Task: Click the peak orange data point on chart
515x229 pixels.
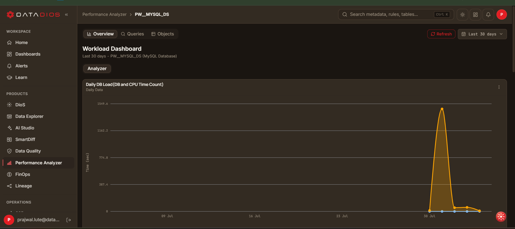Action: tap(442, 109)
